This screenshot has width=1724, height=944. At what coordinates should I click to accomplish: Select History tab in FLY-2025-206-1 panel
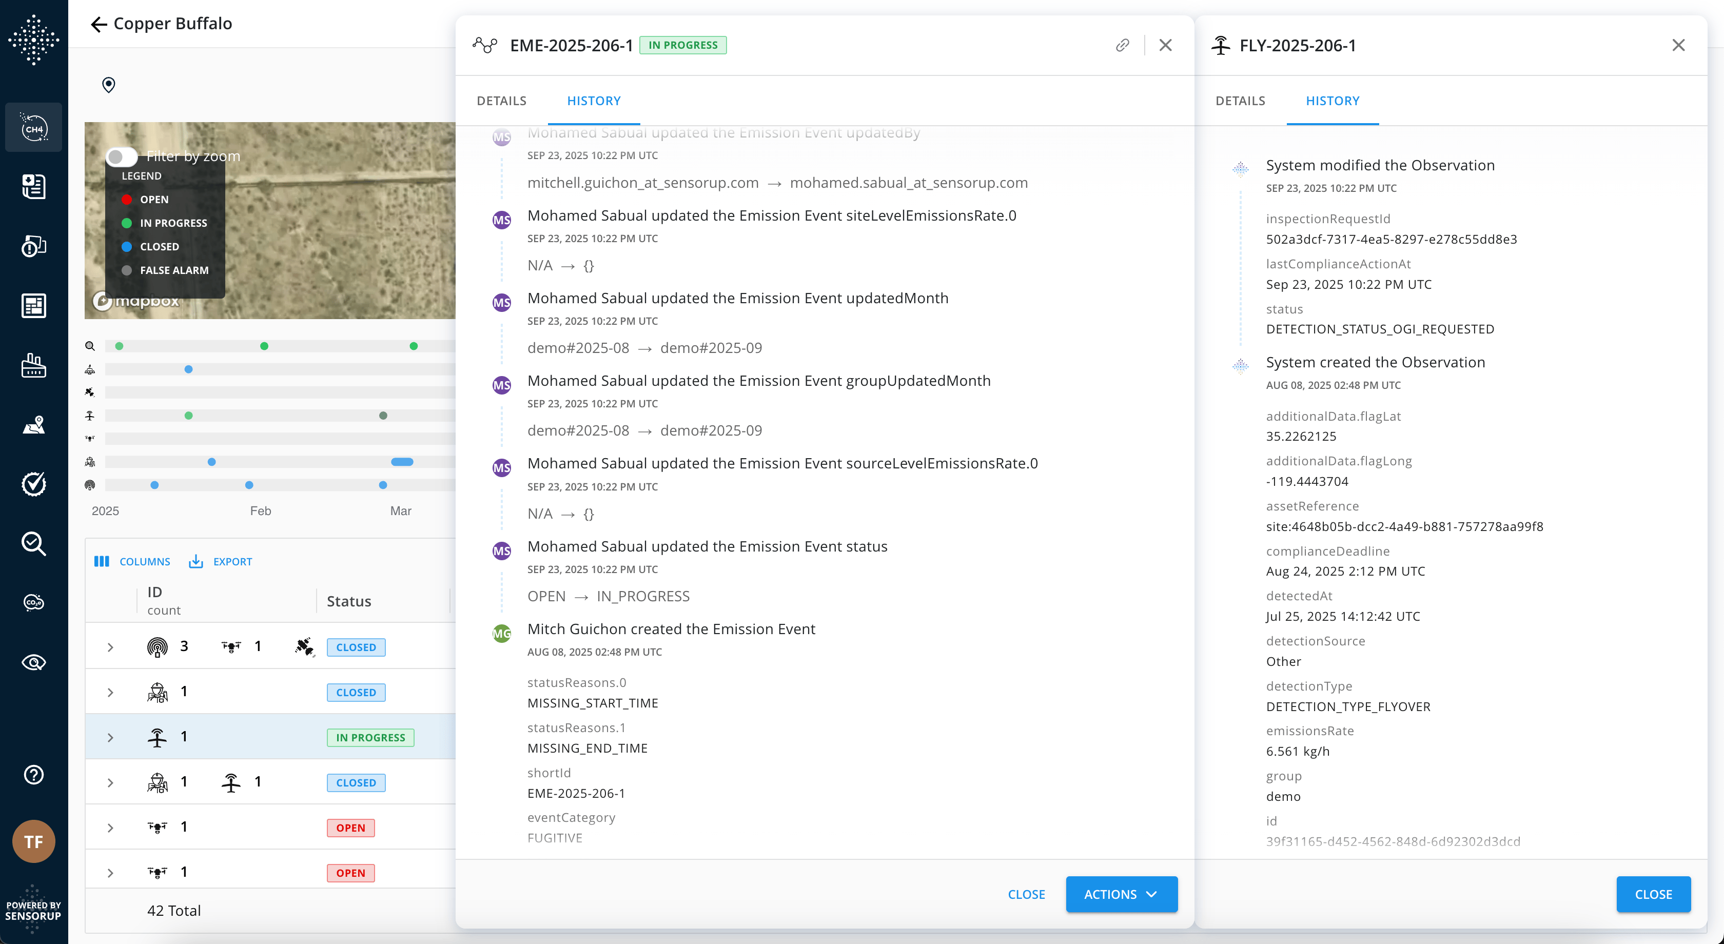coord(1333,101)
